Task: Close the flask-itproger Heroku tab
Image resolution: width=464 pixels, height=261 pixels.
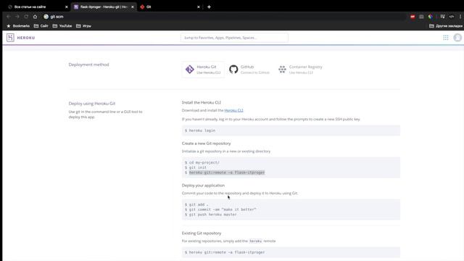Action: [x=132, y=7]
